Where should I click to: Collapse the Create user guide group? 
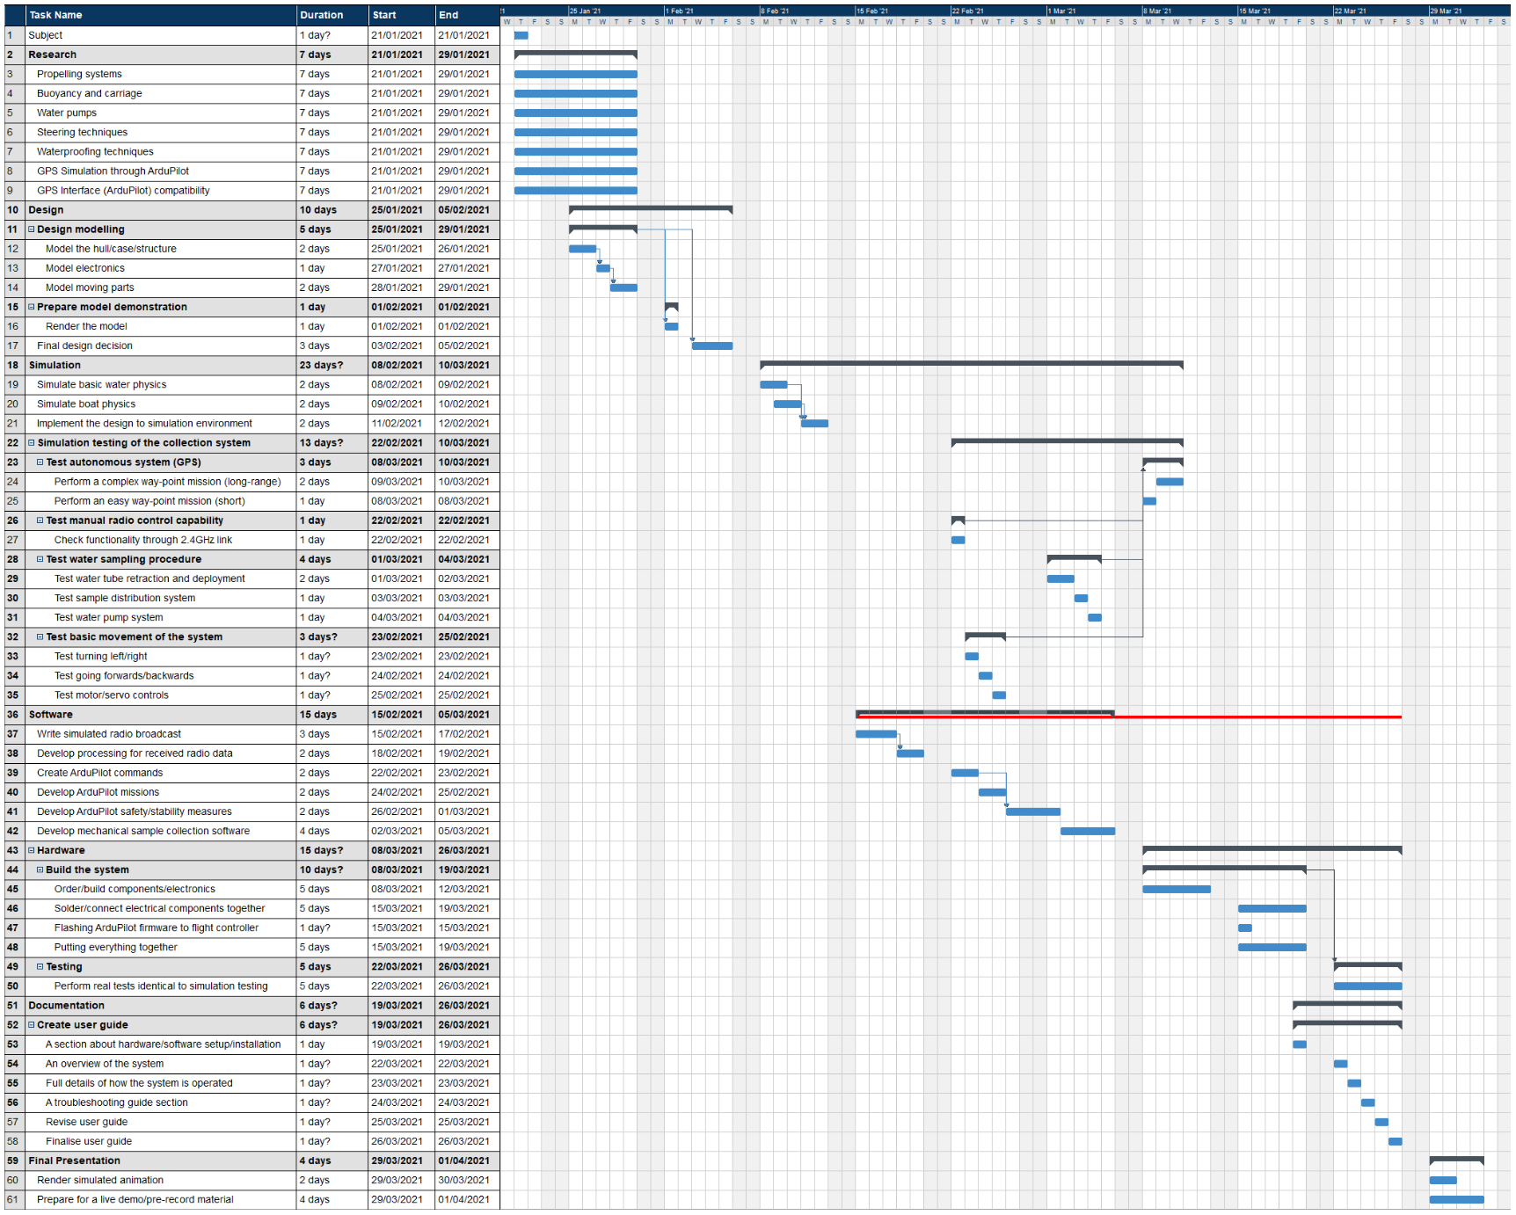coord(32,1025)
